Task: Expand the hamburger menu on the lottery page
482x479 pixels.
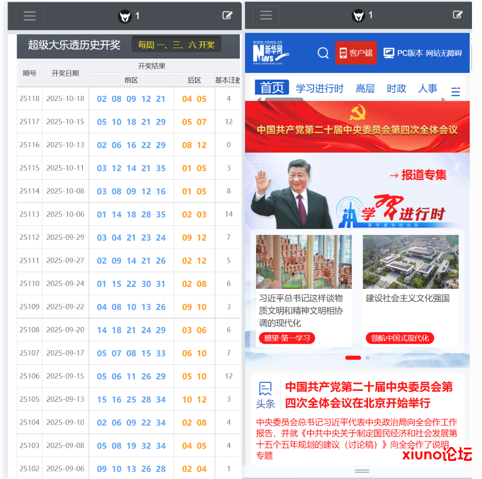Action: [29, 15]
